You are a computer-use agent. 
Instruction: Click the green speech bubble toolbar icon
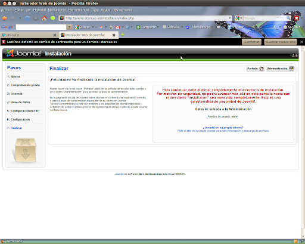52,18
